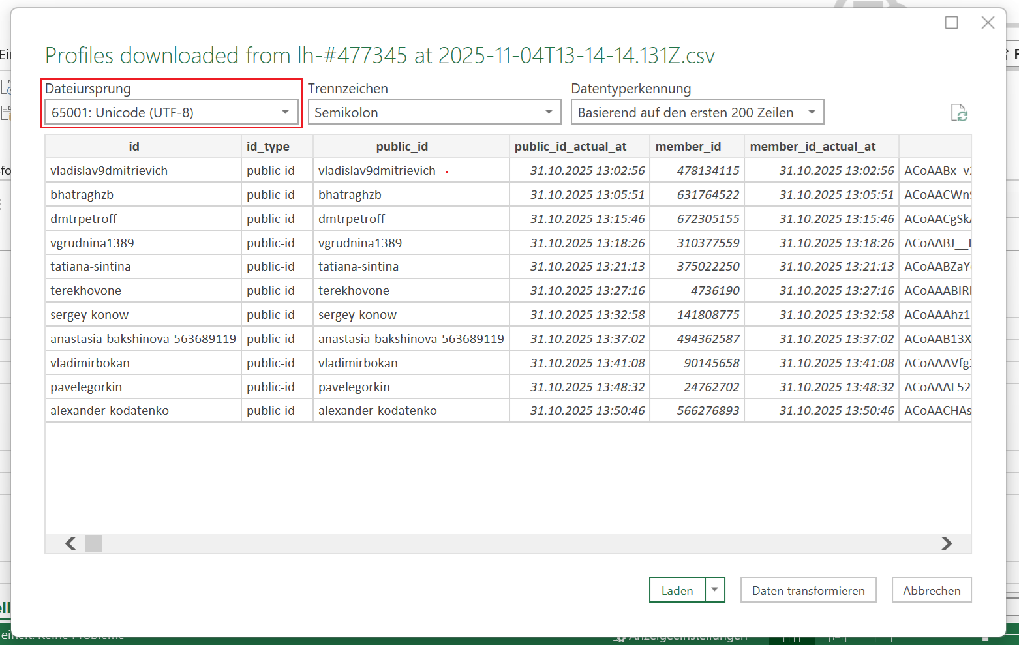Screen dimensions: 1019x645
Task: Click the horizontal scrollbar thumb
Action: pos(93,543)
